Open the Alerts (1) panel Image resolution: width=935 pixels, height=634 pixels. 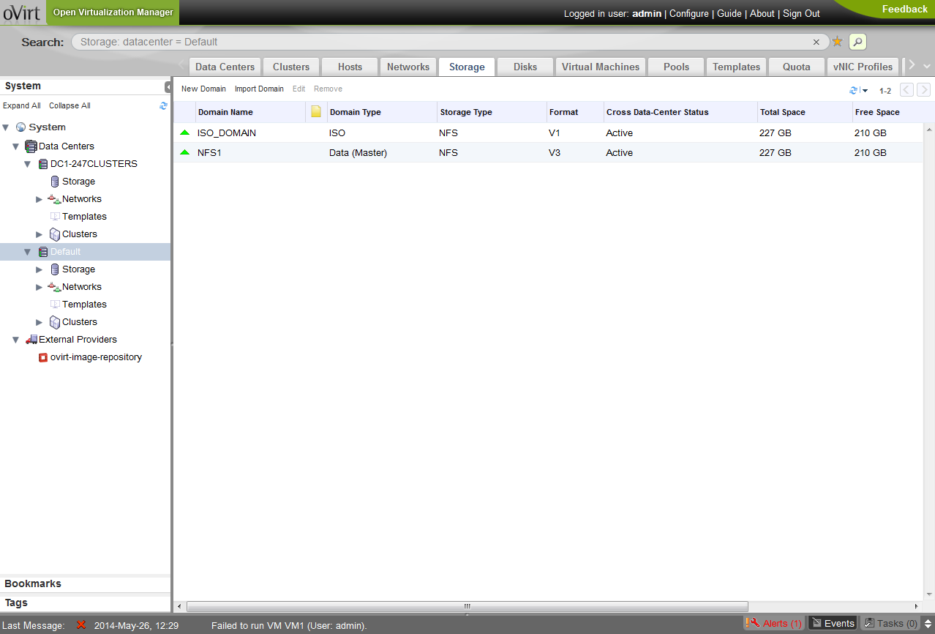point(775,623)
